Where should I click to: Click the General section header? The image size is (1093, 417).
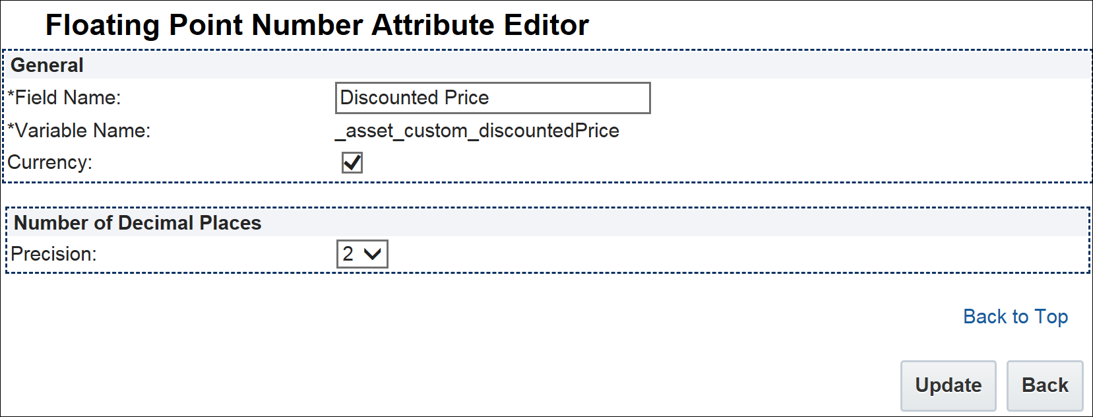coord(47,65)
